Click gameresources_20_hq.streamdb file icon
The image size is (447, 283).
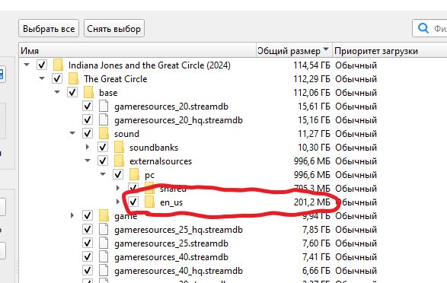[x=104, y=119]
